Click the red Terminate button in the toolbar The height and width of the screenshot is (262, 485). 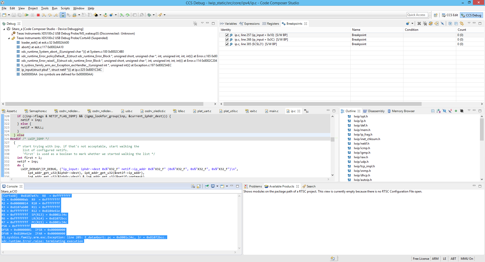38,15
